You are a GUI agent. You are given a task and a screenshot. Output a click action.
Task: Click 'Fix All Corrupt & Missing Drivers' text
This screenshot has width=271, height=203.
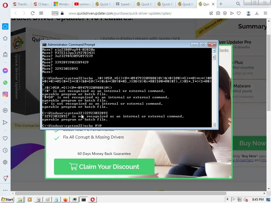93,137
